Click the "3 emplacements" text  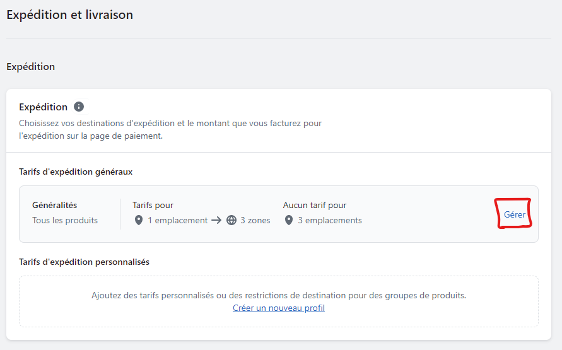click(x=330, y=220)
